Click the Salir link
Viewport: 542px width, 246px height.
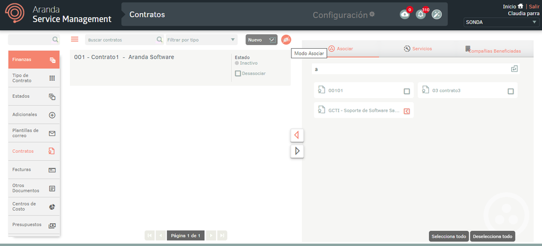[534, 6]
